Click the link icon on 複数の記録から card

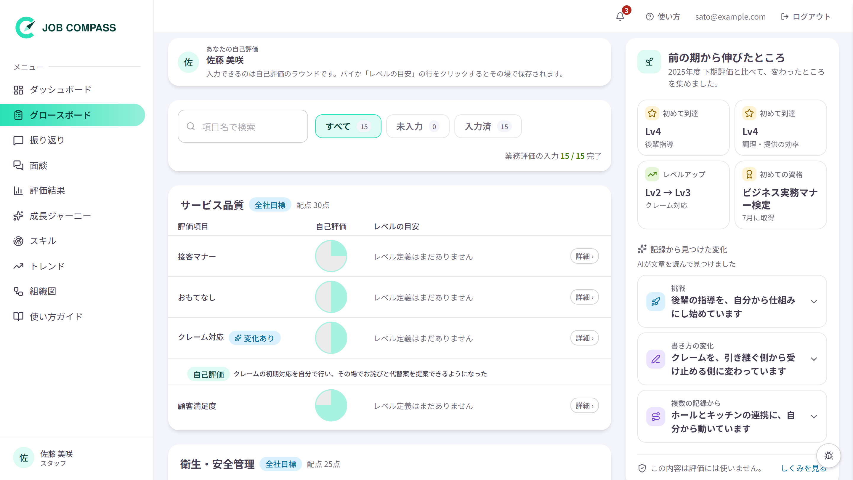656,416
